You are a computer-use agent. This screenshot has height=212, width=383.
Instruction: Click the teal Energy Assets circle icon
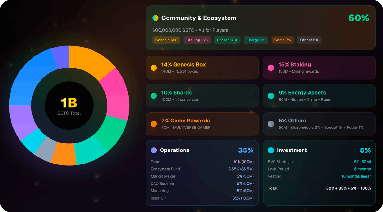271,96
